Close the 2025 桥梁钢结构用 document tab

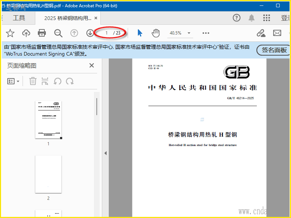(x=96, y=18)
